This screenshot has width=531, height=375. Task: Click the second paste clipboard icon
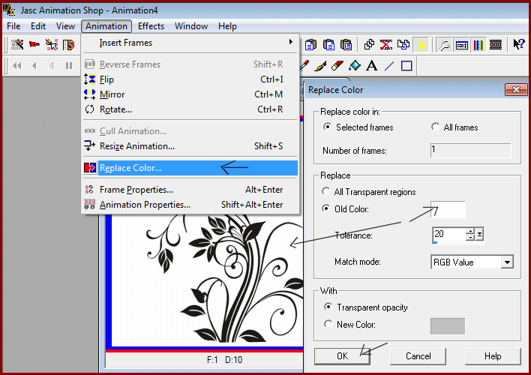pyautogui.click(x=328, y=44)
